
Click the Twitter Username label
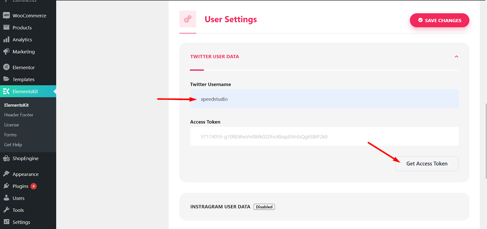click(210, 84)
